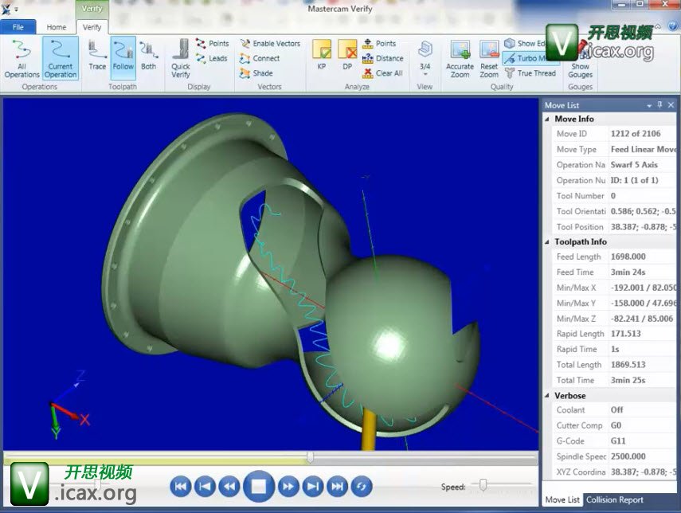This screenshot has height=513, width=681.
Task: Collapse the Toolpath Info section
Action: coord(548,242)
